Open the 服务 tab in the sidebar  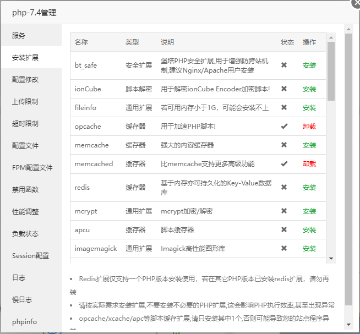click(x=19, y=35)
